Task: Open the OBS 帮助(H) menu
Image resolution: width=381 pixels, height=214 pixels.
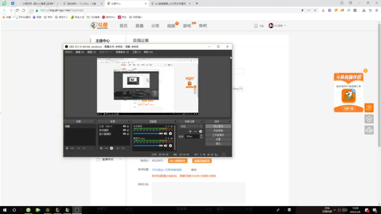Action: coord(148,52)
